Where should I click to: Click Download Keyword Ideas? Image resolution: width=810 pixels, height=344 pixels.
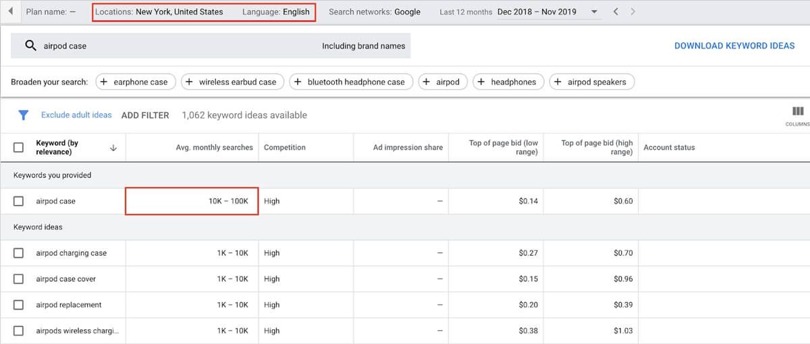[734, 46]
